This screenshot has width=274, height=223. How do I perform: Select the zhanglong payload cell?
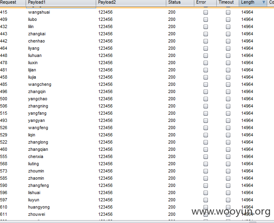(61, 142)
